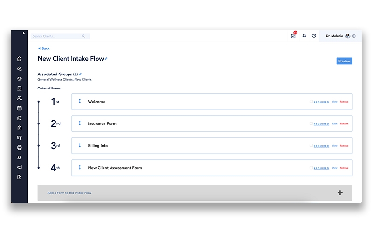The width and height of the screenshot is (373, 233).
Task: Open the people/clients icon in the sidebar
Action: click(20, 98)
